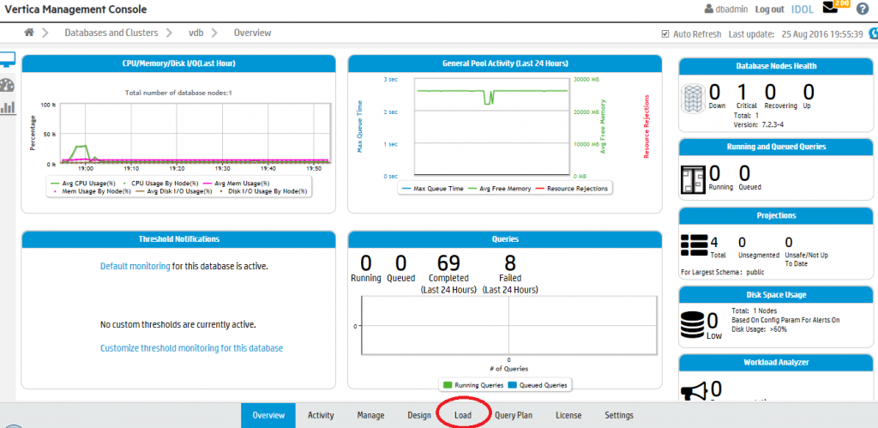The height and width of the screenshot is (428, 878).
Task: Click the home icon in breadcrumb
Action: coord(29,33)
